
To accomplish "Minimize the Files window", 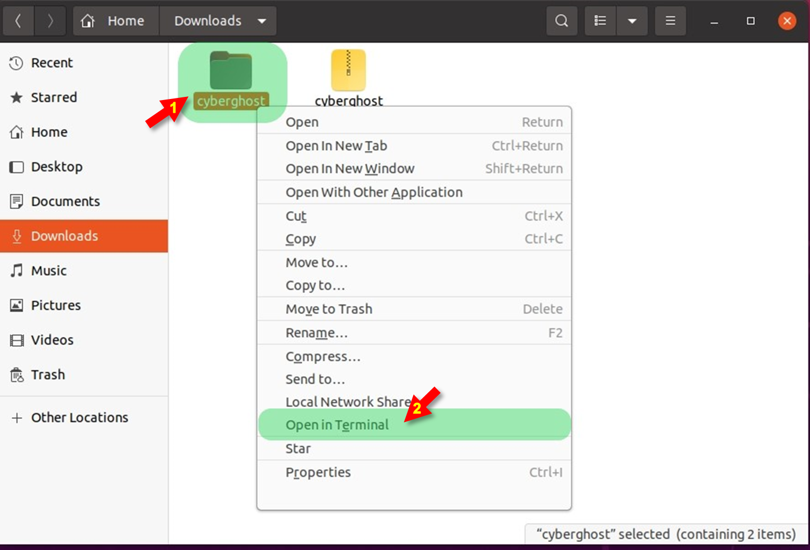I will click(714, 21).
